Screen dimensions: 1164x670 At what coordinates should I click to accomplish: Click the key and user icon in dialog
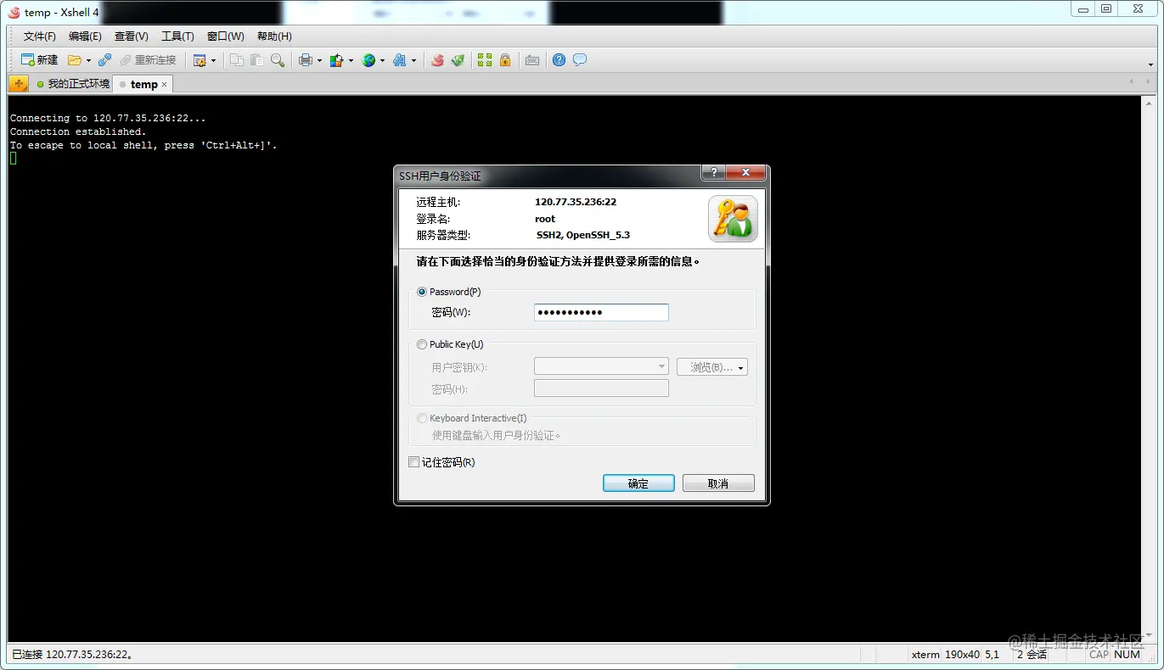pos(733,219)
